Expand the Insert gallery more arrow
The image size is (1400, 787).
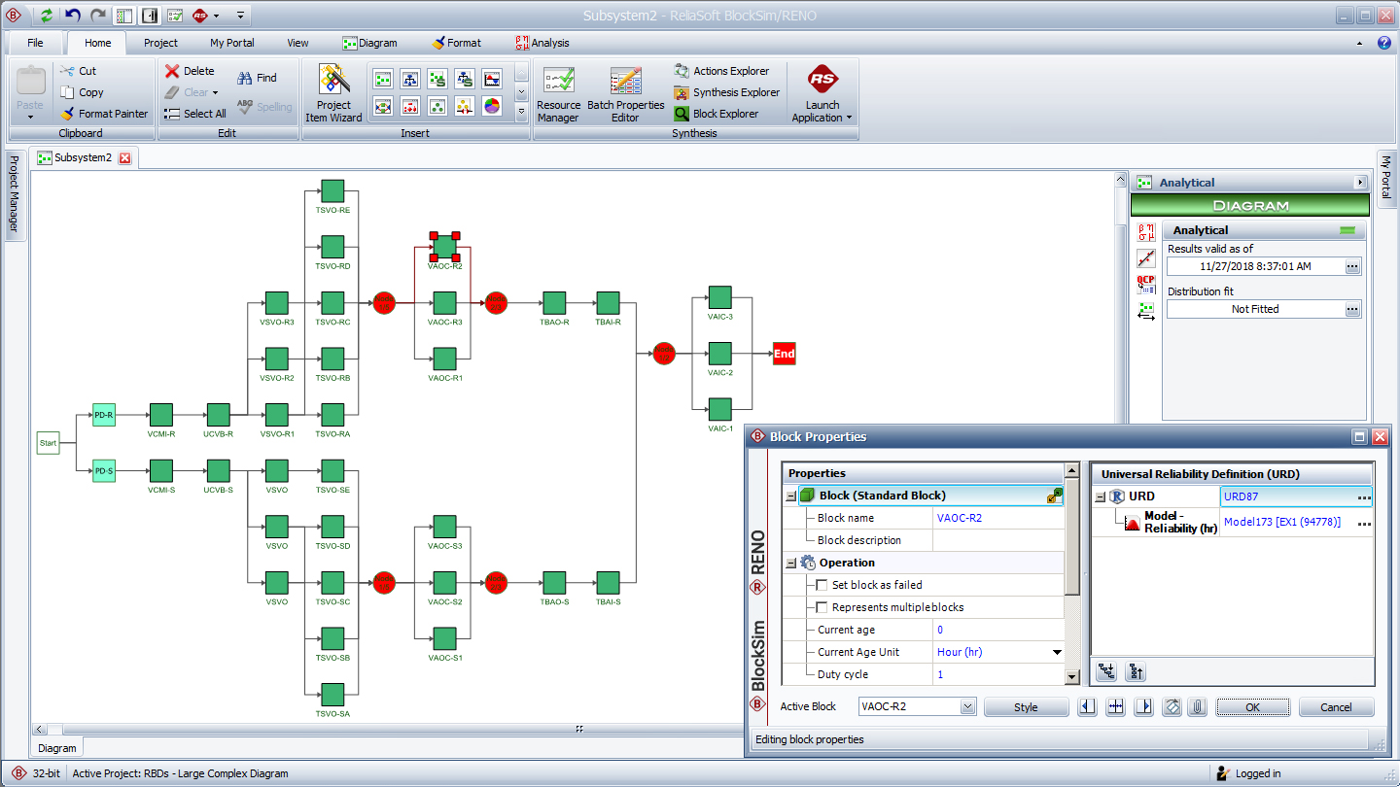521,112
